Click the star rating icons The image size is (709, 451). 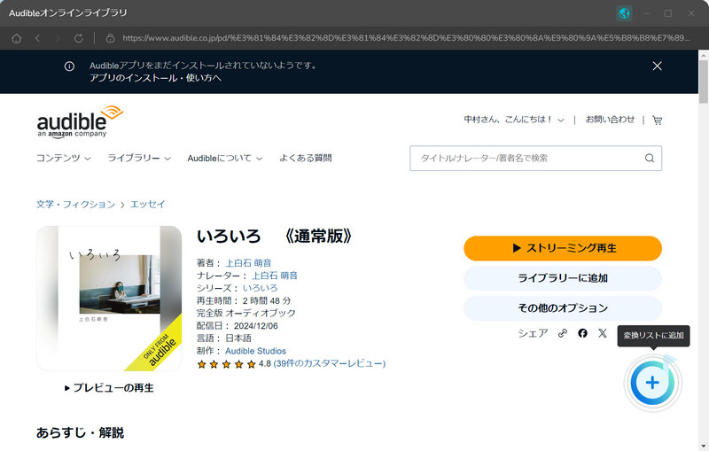click(226, 364)
